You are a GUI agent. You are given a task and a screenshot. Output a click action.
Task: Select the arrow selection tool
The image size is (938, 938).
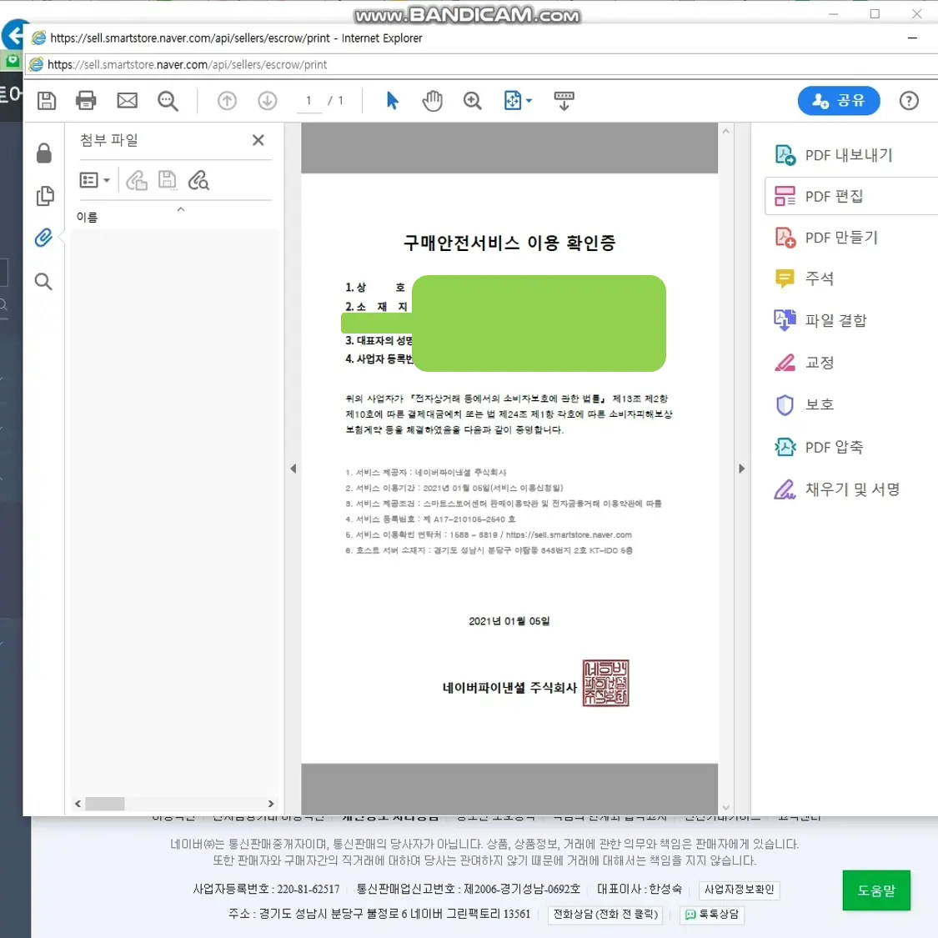[x=393, y=101]
